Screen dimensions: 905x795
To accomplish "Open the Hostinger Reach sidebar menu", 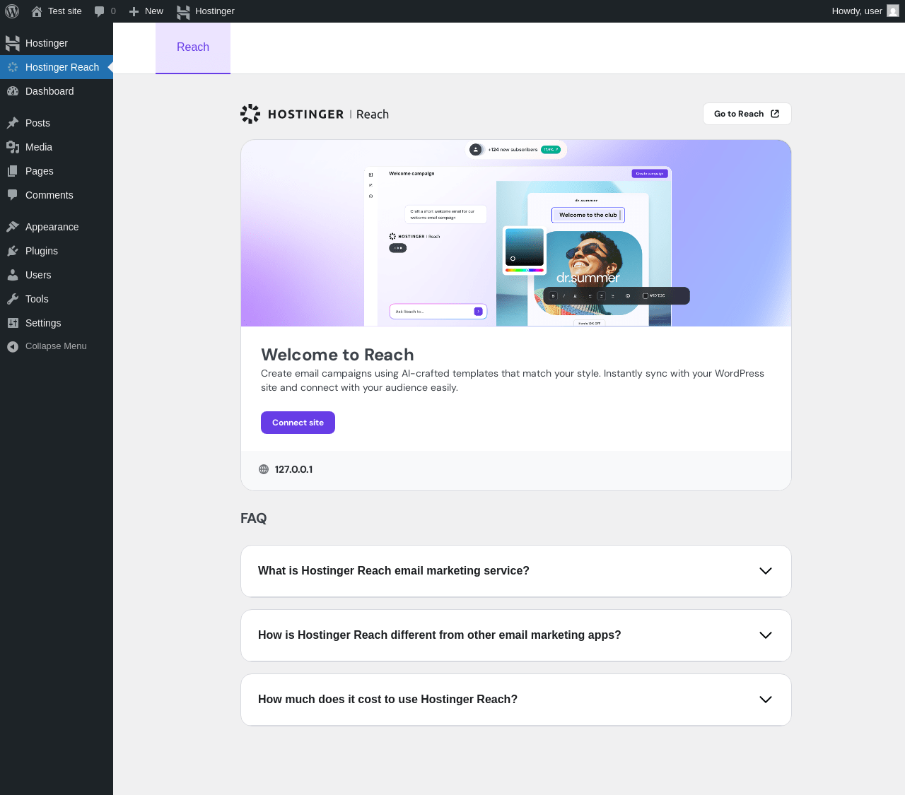I will coord(57,67).
